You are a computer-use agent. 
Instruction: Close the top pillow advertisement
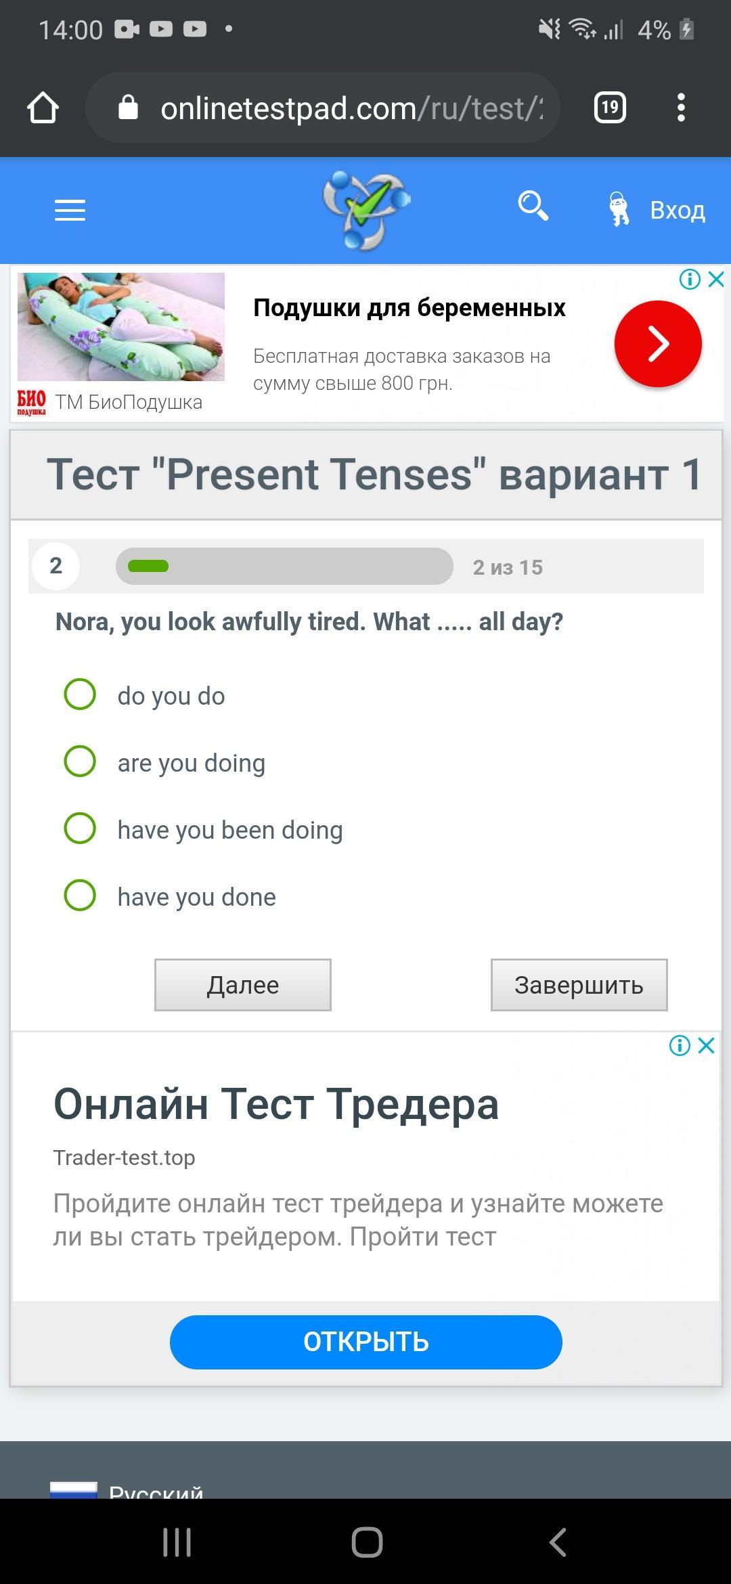(x=715, y=279)
